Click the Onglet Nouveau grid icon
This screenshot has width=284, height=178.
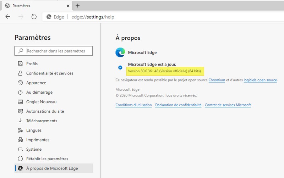coord(20,102)
